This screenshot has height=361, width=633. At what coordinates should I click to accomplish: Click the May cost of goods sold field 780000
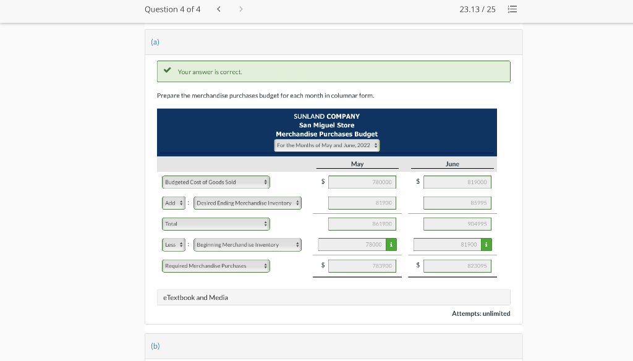[x=362, y=182]
